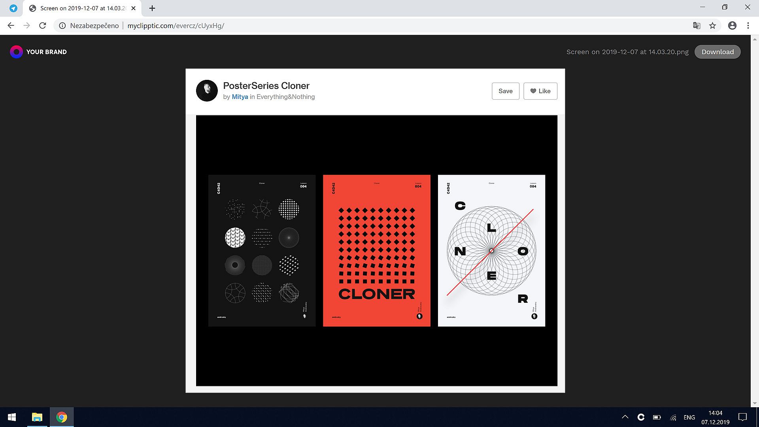
Task: Open Chrome's three-dot menu
Action: (748, 26)
